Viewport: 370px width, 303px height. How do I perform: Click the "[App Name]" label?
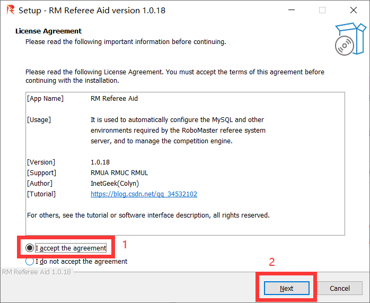pyautogui.click(x=45, y=99)
